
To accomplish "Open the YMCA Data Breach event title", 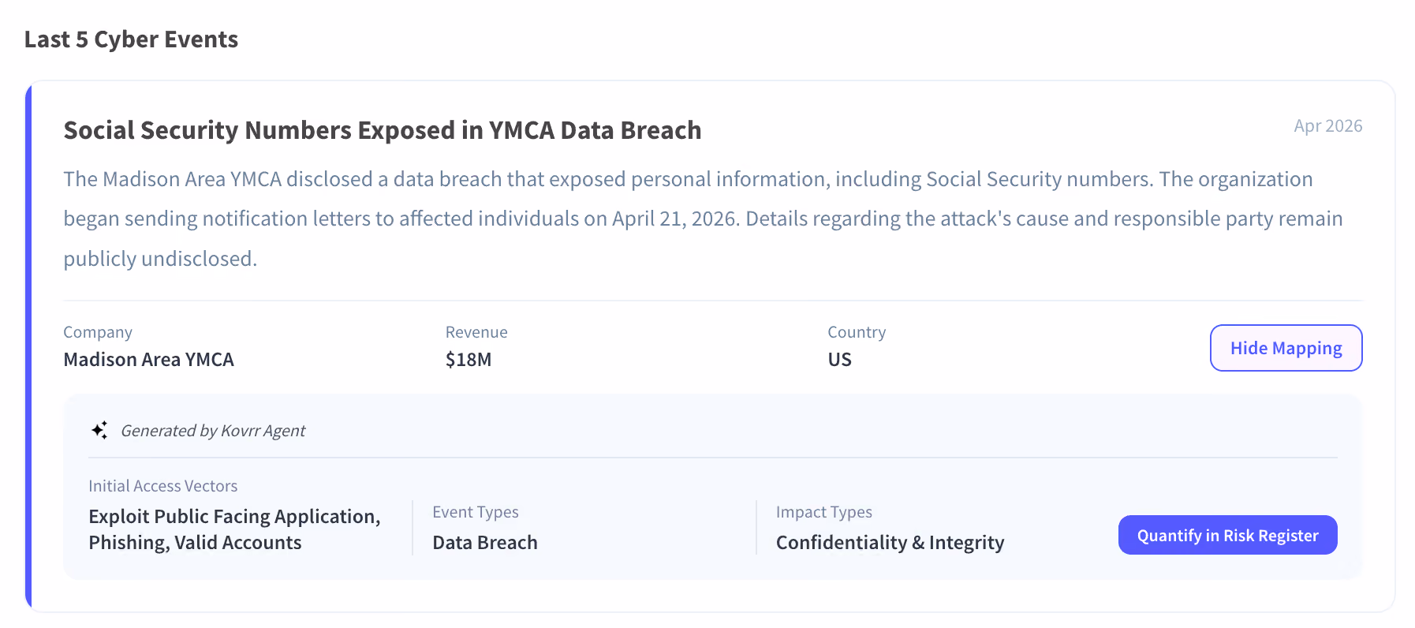I will (x=383, y=130).
